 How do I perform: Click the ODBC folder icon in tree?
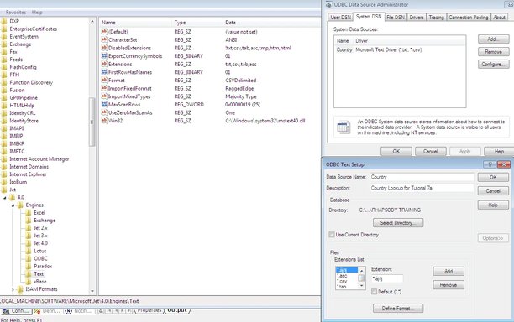click(x=29, y=258)
